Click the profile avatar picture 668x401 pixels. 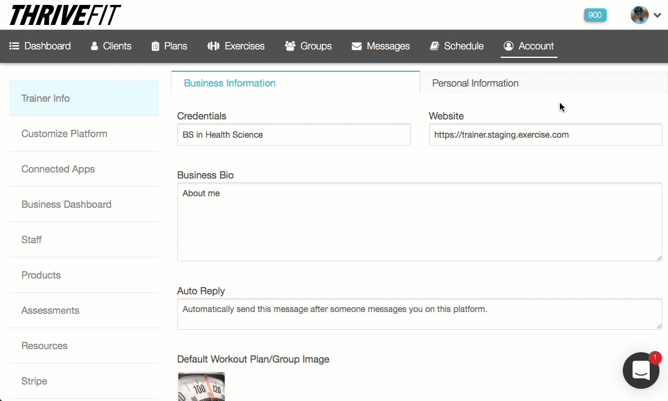[x=639, y=15]
